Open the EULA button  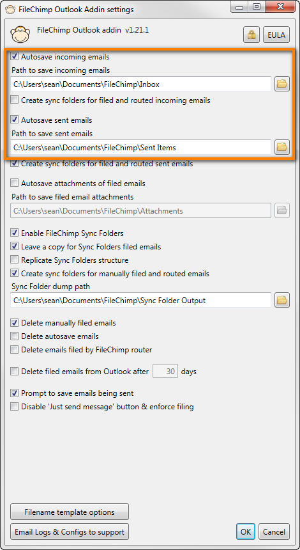(276, 35)
